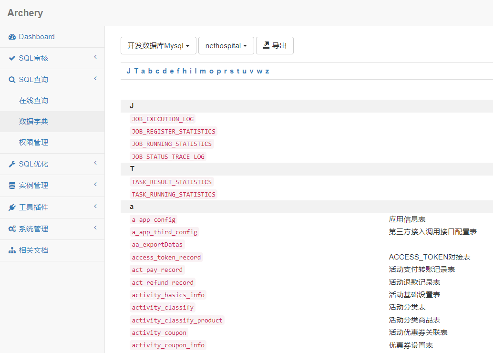The width and height of the screenshot is (493, 353).
Task: Click the Dashboard gauge icon
Action: coord(12,37)
